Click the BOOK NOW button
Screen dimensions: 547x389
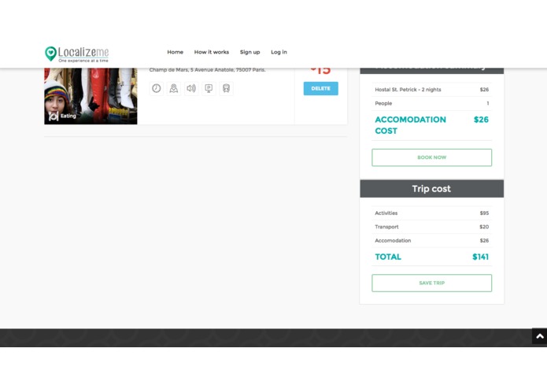[431, 157]
